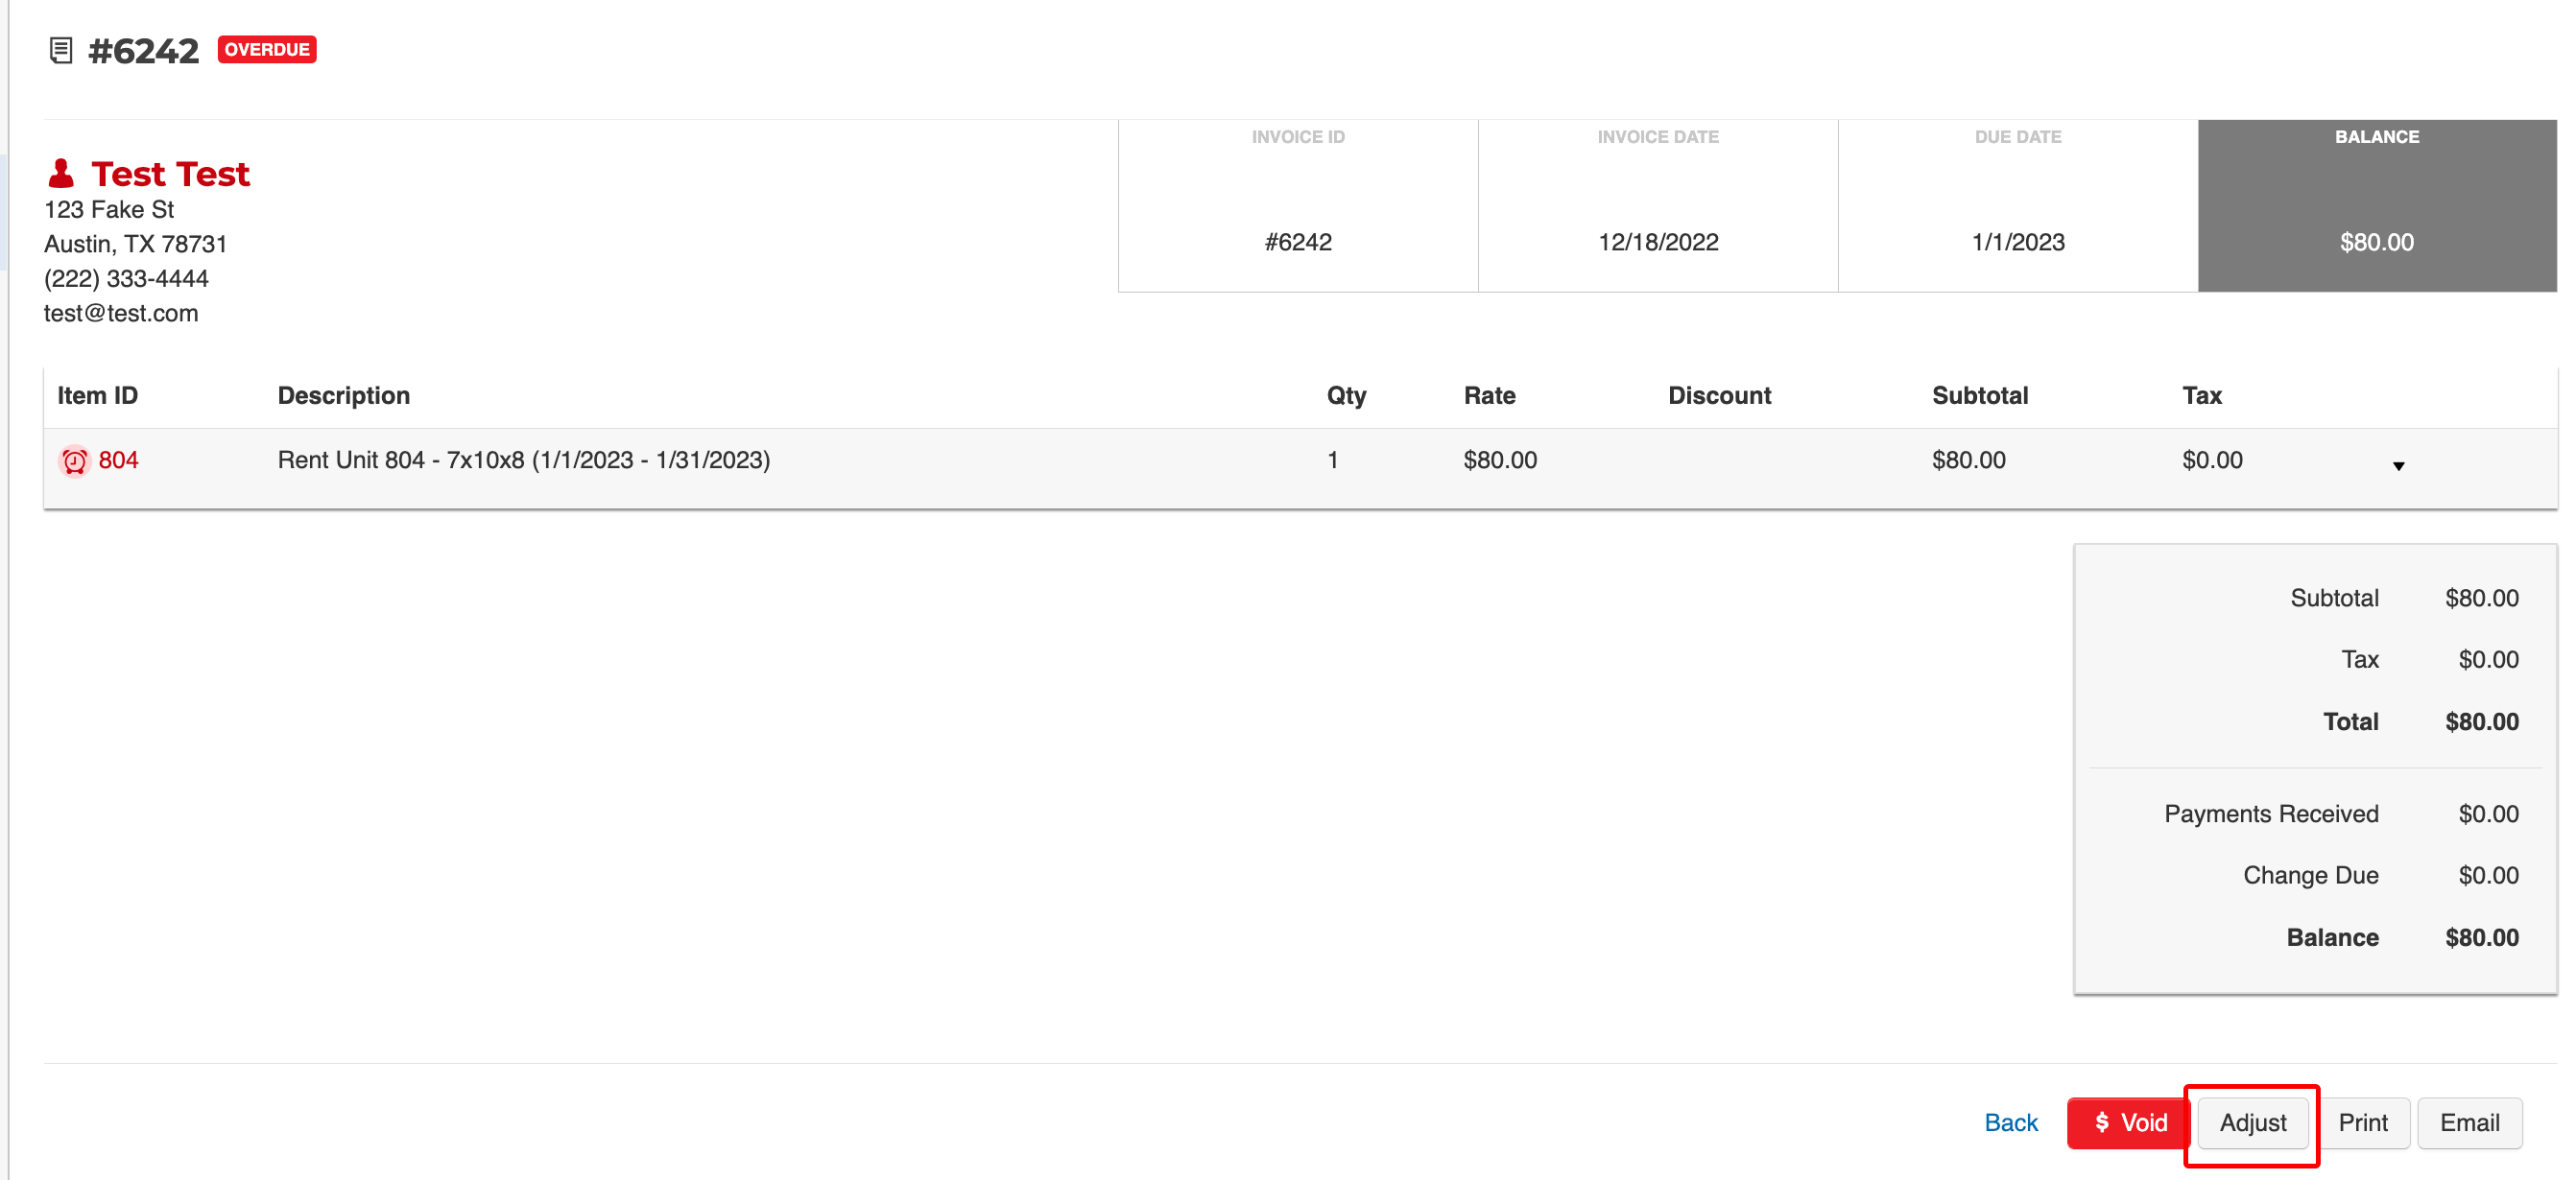Click the Invoice Date value 12/18/2022
This screenshot has height=1180, width=2576.
1658,241
